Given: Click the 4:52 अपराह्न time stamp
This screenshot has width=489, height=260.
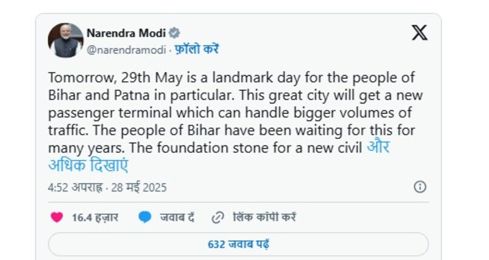Looking at the screenshot, I should tap(74, 187).
